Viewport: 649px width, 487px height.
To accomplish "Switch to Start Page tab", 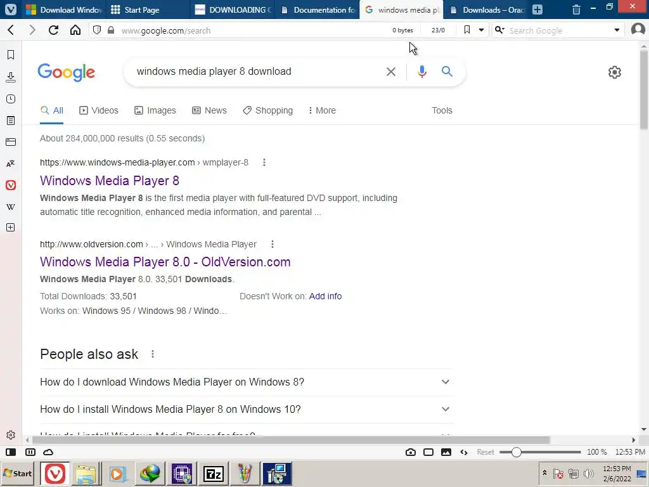I will (148, 10).
